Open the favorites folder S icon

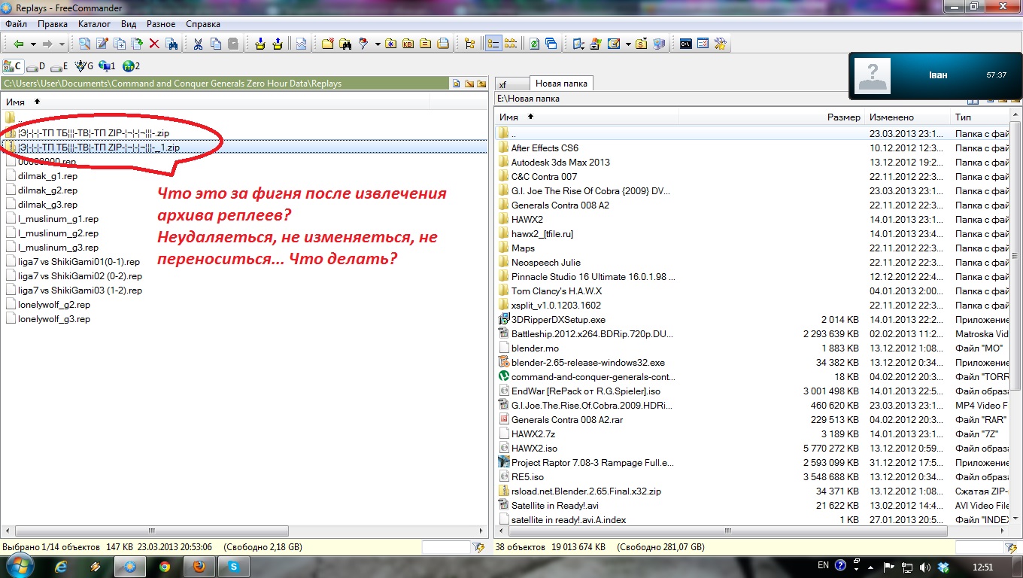coord(641,44)
